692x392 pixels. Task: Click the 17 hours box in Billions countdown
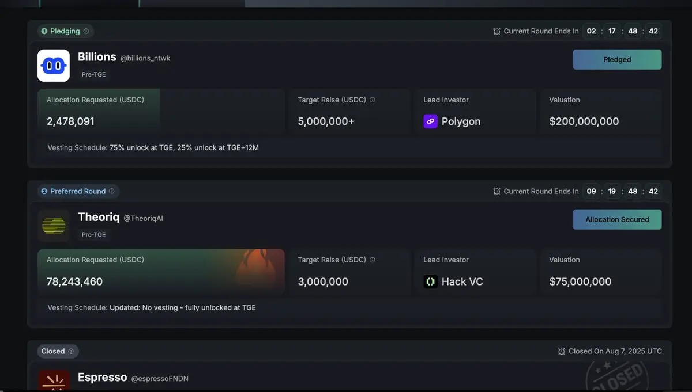pyautogui.click(x=612, y=31)
